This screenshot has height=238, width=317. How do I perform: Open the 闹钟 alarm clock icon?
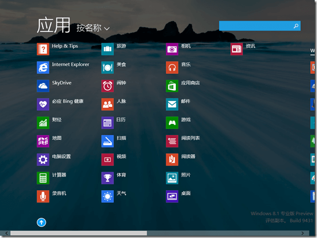108,86
